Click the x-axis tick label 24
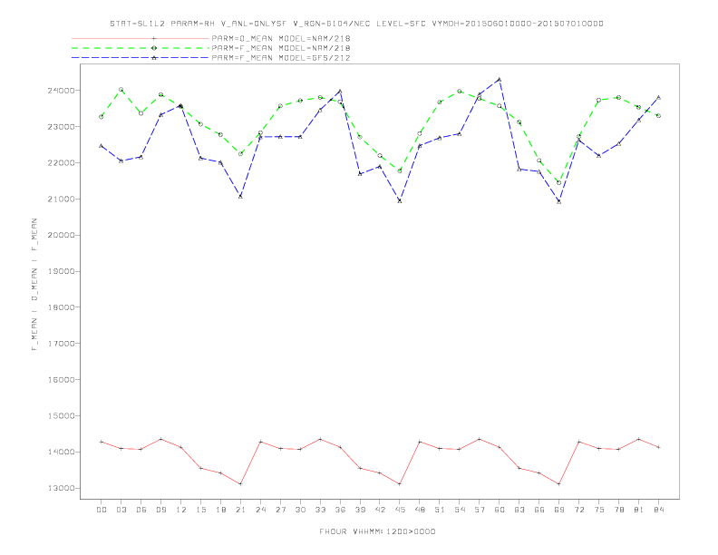This screenshot has width=718, height=555. (x=260, y=510)
